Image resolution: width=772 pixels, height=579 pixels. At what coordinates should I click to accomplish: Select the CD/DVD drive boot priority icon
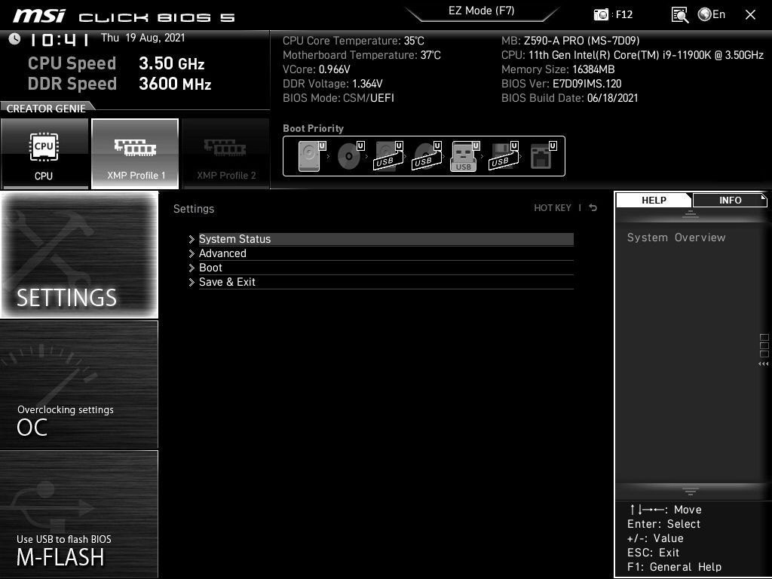click(351, 156)
